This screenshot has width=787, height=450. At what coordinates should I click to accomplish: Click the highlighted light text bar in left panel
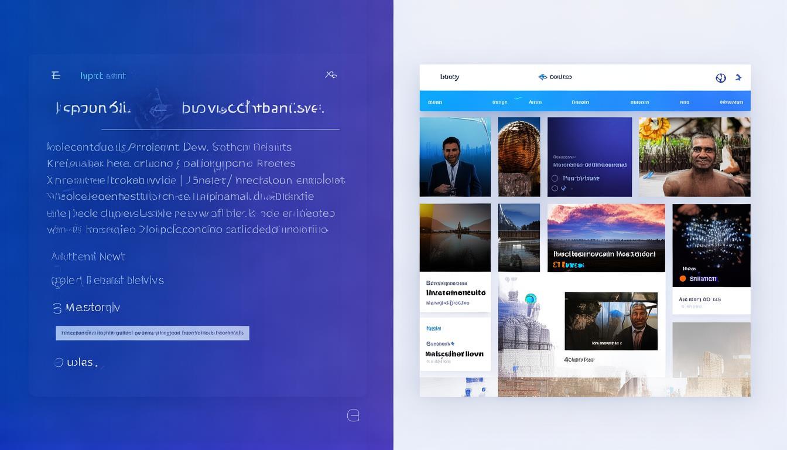152,333
